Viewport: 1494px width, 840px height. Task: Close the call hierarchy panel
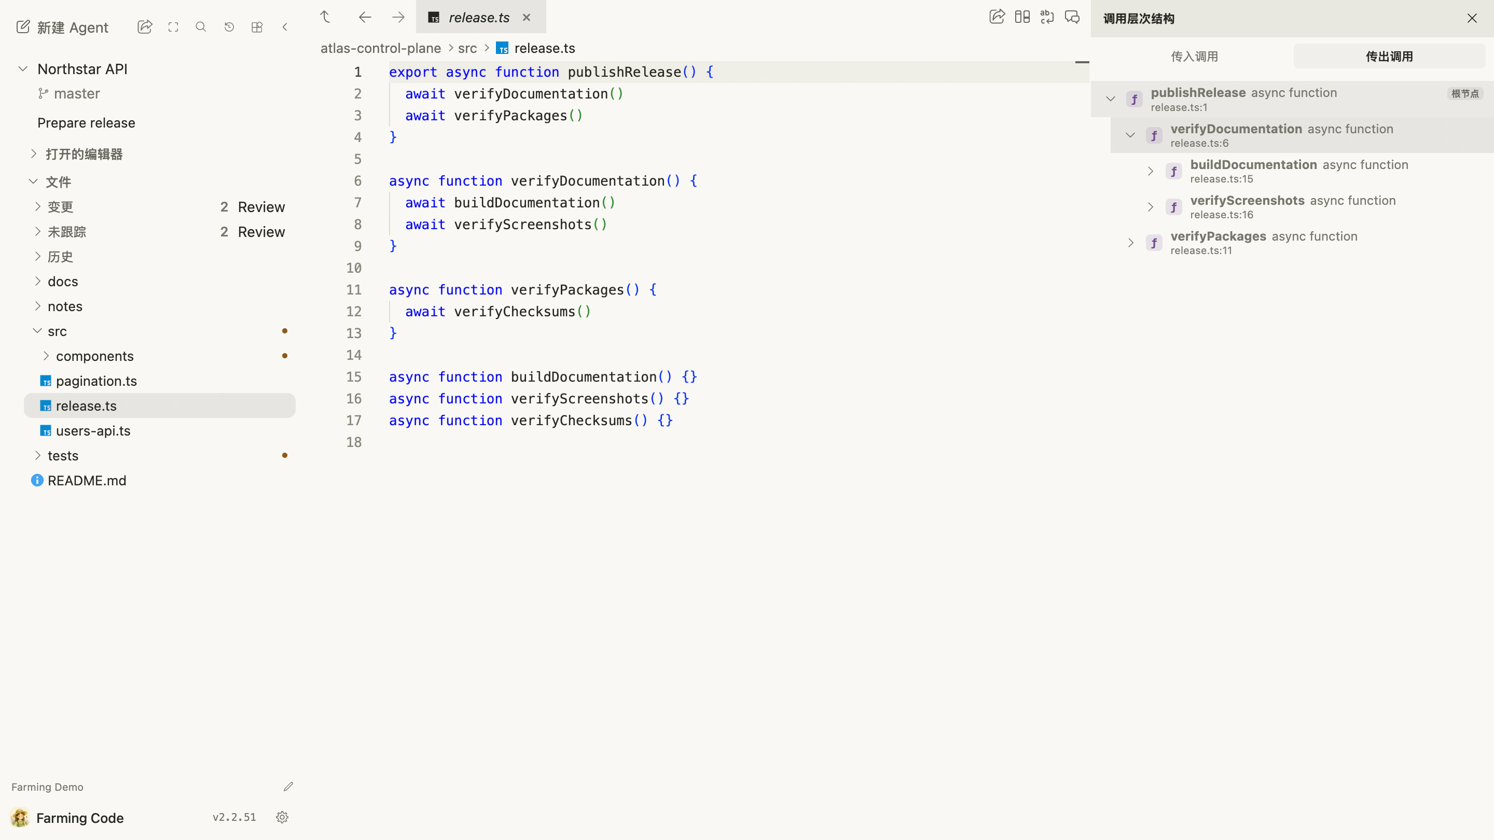coord(1472,19)
